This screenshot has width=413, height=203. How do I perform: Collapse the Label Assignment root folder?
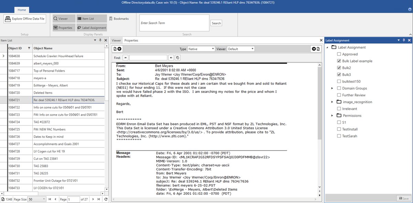click(x=327, y=47)
